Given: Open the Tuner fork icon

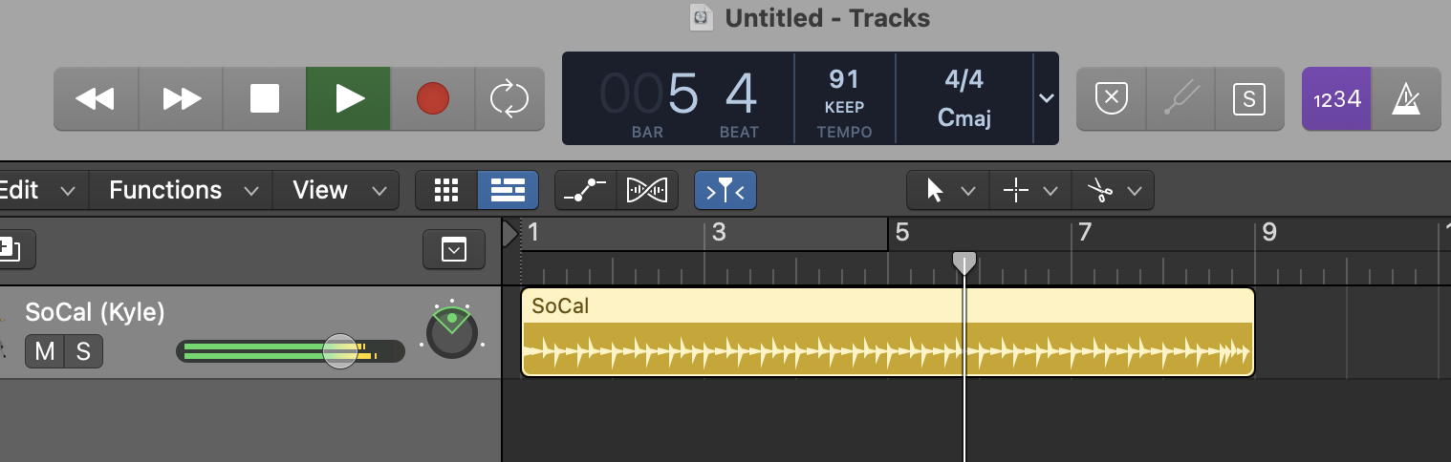Looking at the screenshot, I should tap(1180, 98).
